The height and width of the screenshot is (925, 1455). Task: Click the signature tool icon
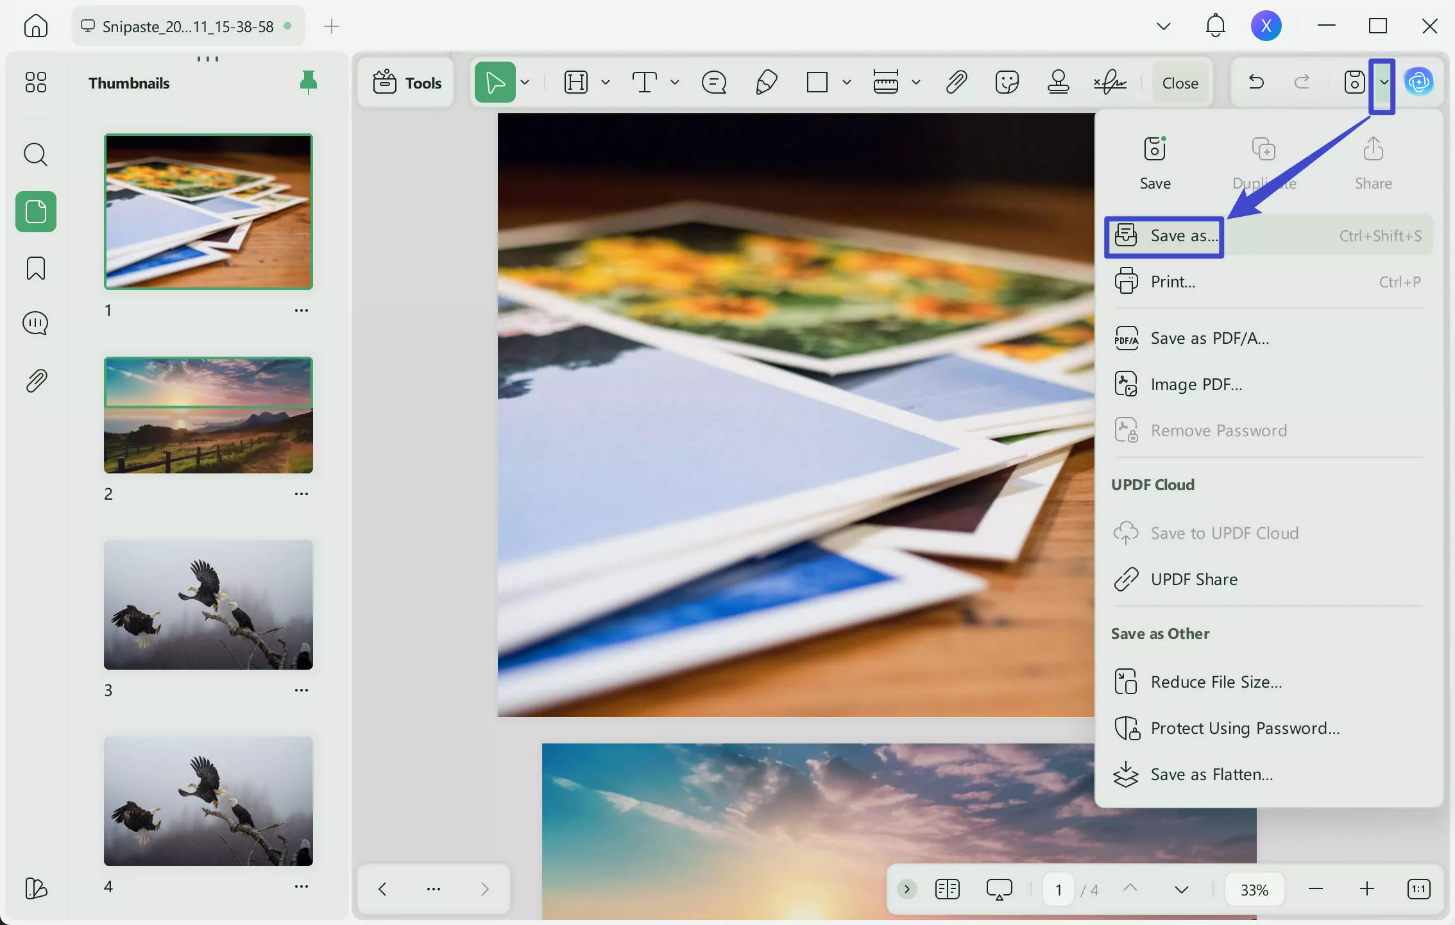click(x=1110, y=82)
